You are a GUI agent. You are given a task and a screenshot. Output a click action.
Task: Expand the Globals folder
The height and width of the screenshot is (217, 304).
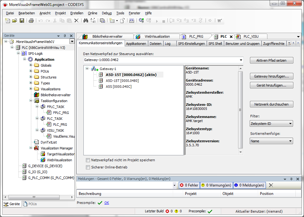coord(31,65)
